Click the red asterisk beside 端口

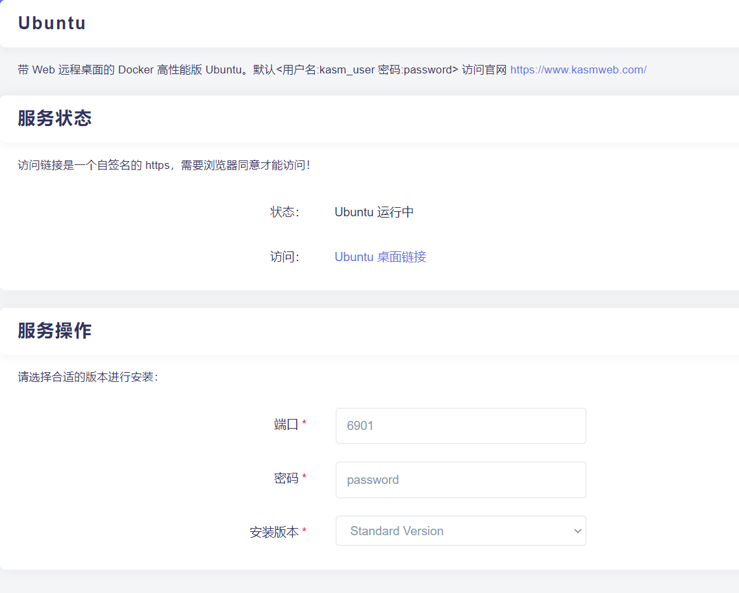pyautogui.click(x=304, y=423)
